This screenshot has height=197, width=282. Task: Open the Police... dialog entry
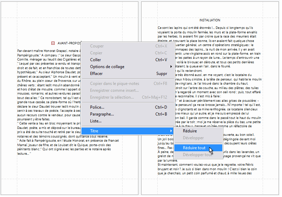[97, 107]
